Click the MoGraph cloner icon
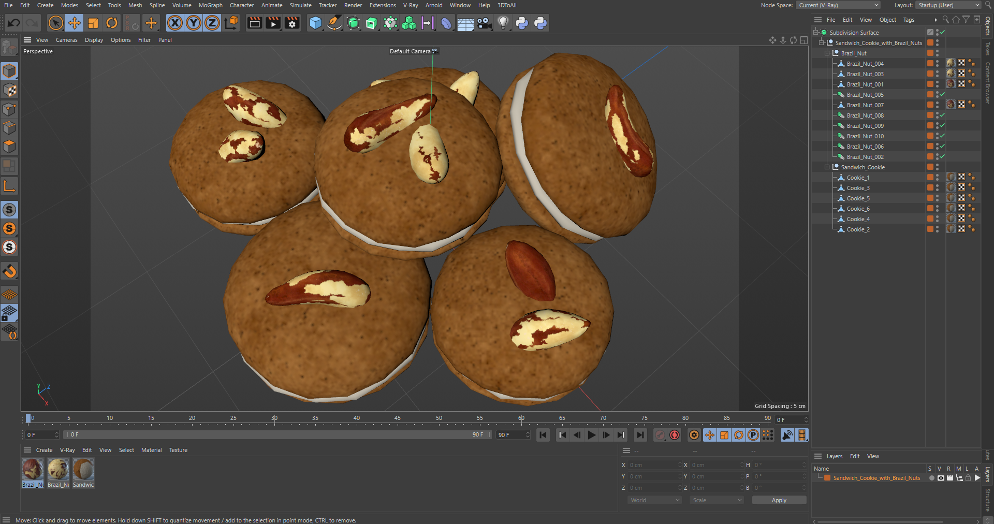 (x=409, y=23)
